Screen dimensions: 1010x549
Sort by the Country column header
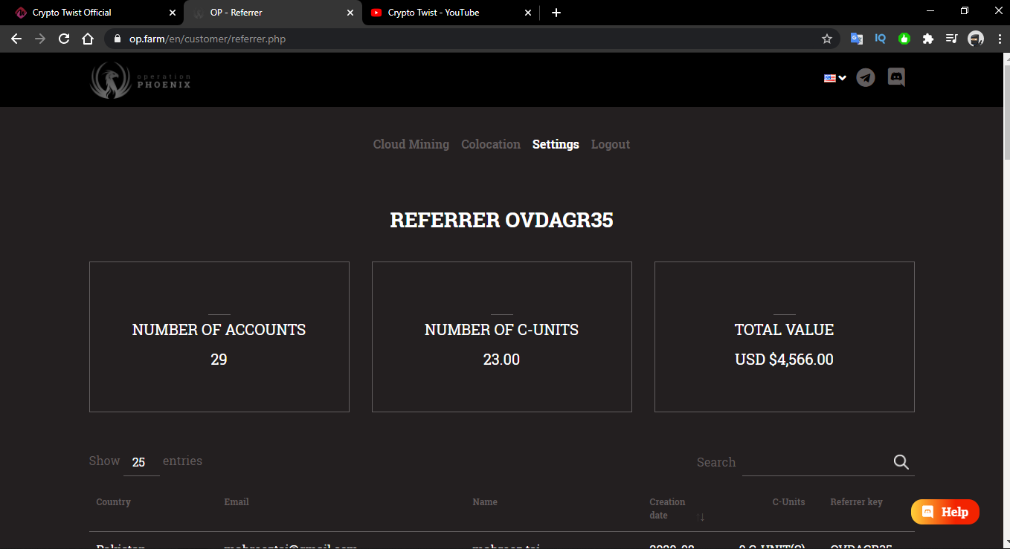[114, 502]
